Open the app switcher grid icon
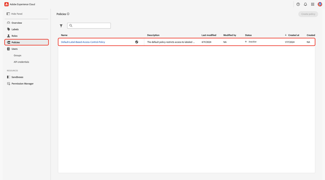 click(x=312, y=4)
